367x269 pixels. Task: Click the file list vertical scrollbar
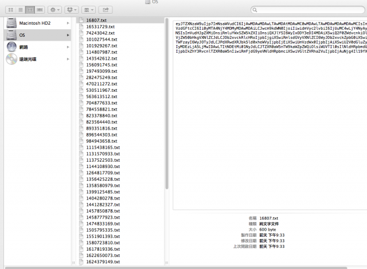(167, 103)
